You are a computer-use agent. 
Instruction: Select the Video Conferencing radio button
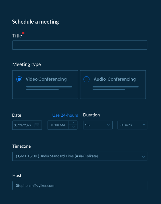pyautogui.click(x=19, y=79)
